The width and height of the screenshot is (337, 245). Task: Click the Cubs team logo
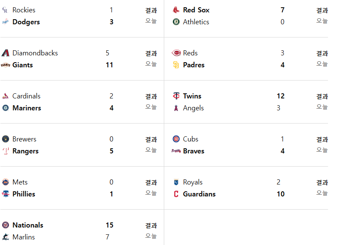(x=176, y=139)
